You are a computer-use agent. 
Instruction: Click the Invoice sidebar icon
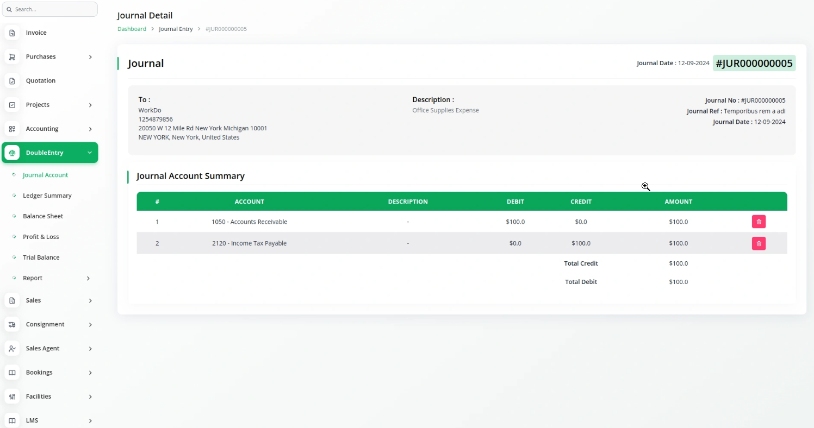(x=12, y=33)
